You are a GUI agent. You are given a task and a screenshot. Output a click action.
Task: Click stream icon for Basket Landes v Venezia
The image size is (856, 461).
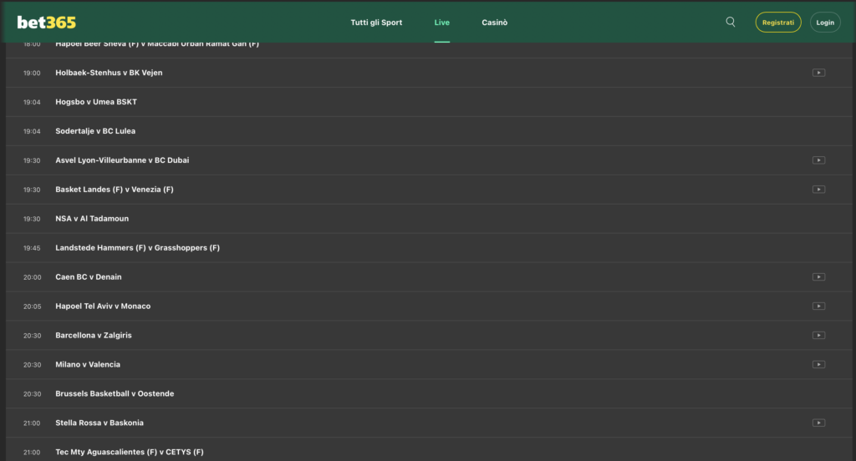point(818,190)
